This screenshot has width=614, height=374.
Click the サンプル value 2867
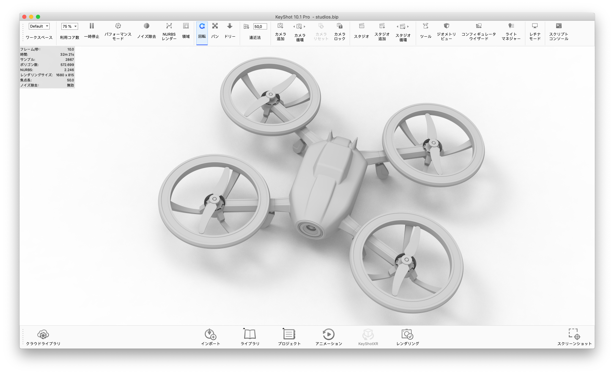coord(70,60)
